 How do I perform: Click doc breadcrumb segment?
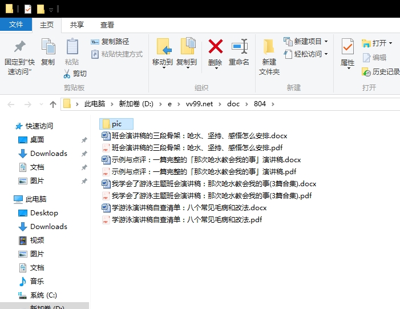click(x=233, y=104)
